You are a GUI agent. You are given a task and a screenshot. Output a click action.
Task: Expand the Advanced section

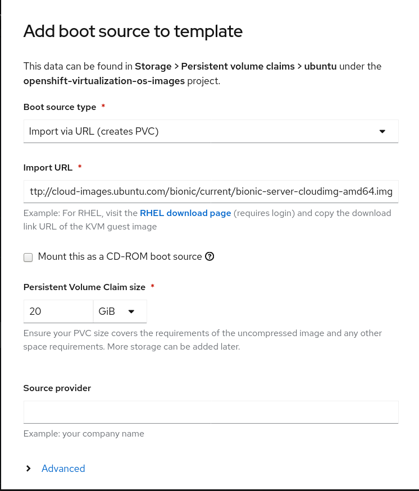[x=63, y=468]
